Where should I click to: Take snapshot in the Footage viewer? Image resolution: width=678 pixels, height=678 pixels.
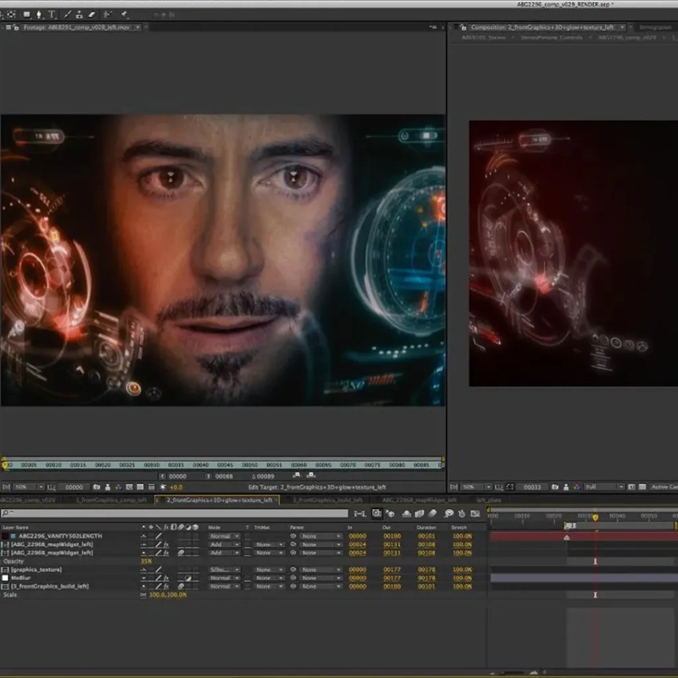point(97,487)
